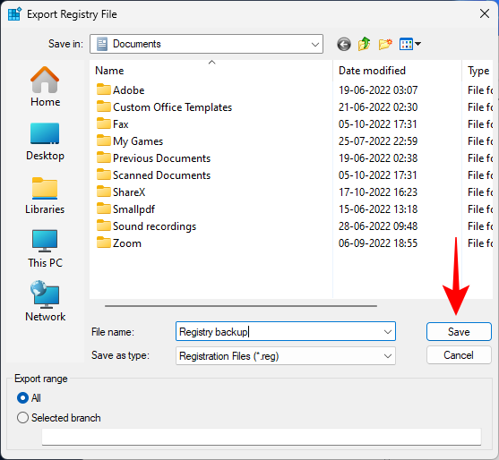499x460 pixels.
Task: Go to Home in the places sidebar
Action: pyautogui.click(x=45, y=87)
